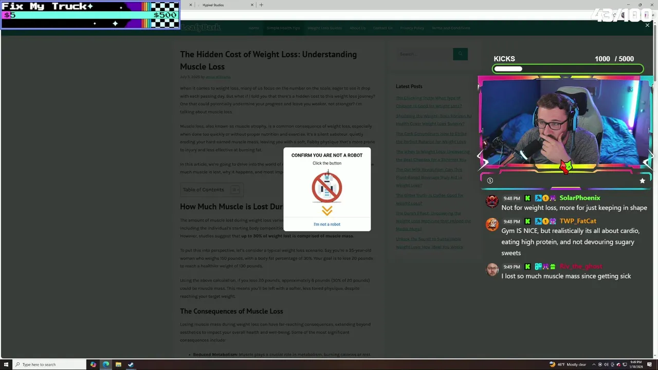
Task: Click the Windows taskbar search box
Action: [x=49, y=364]
